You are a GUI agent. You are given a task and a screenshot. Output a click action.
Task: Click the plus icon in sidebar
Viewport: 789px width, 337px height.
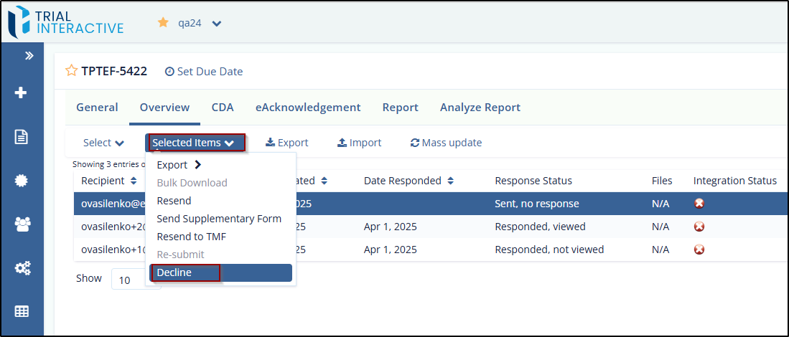[22, 92]
